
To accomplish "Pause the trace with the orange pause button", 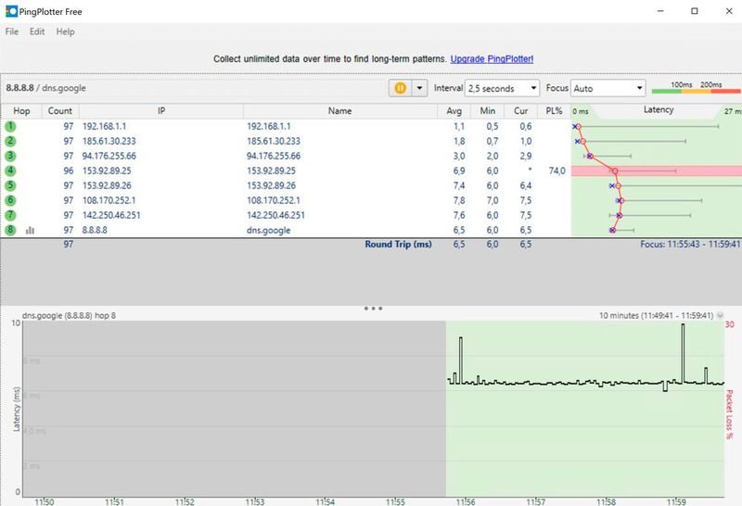I will pos(400,88).
